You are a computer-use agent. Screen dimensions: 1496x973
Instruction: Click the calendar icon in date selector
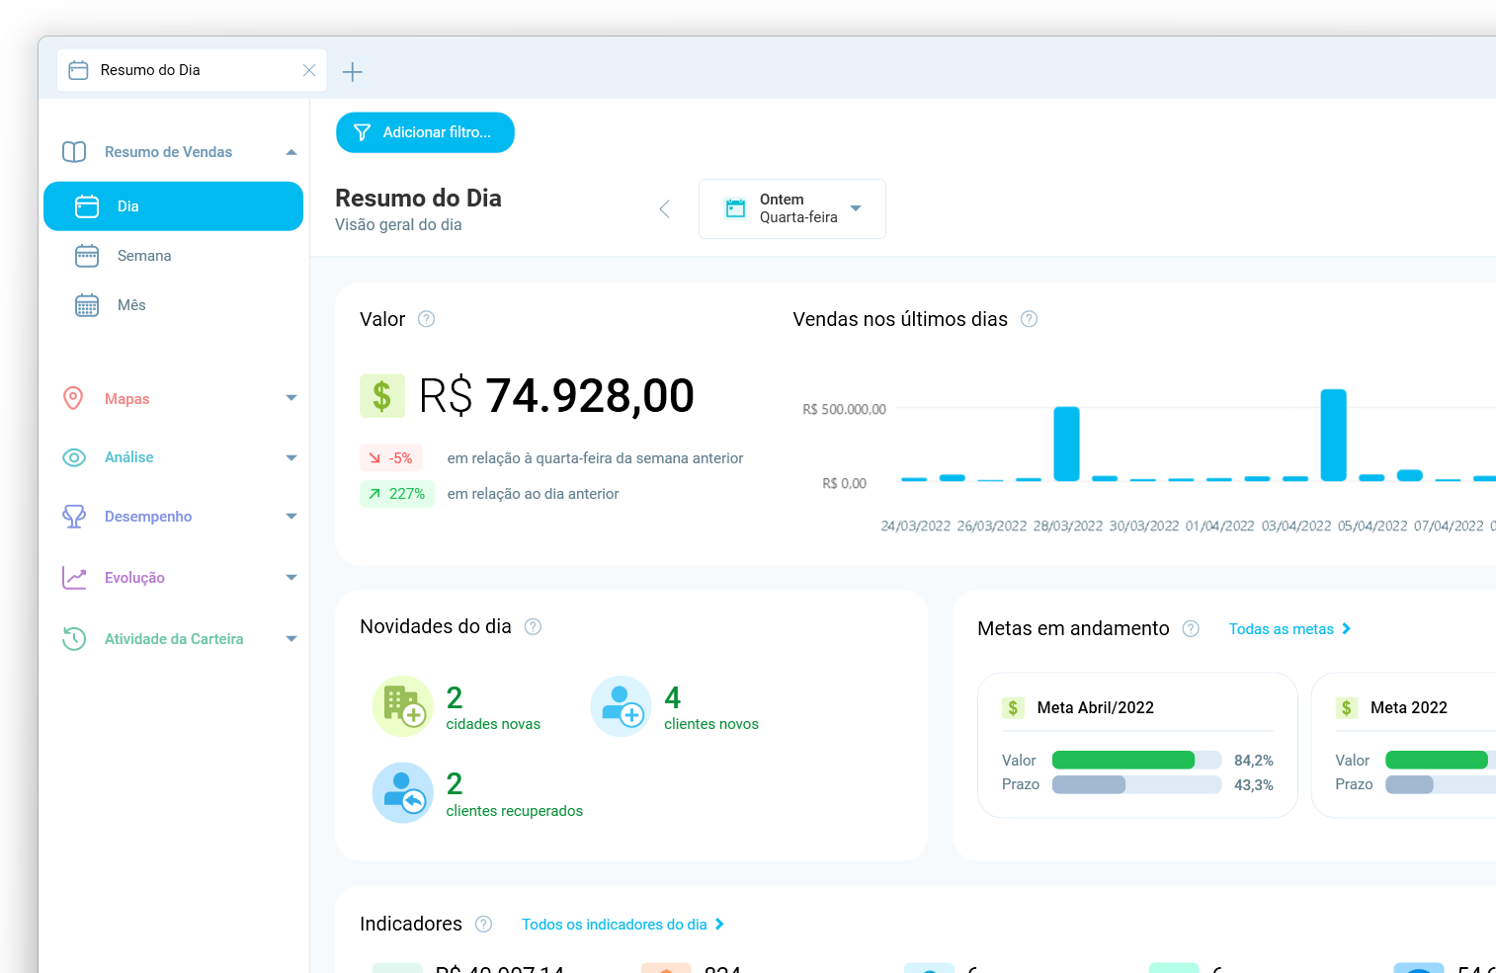click(x=735, y=208)
